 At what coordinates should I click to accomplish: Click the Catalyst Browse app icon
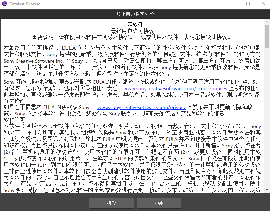click(5, 4)
